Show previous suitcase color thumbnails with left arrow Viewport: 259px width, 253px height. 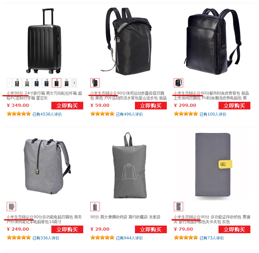pyautogui.click(x=9, y=83)
